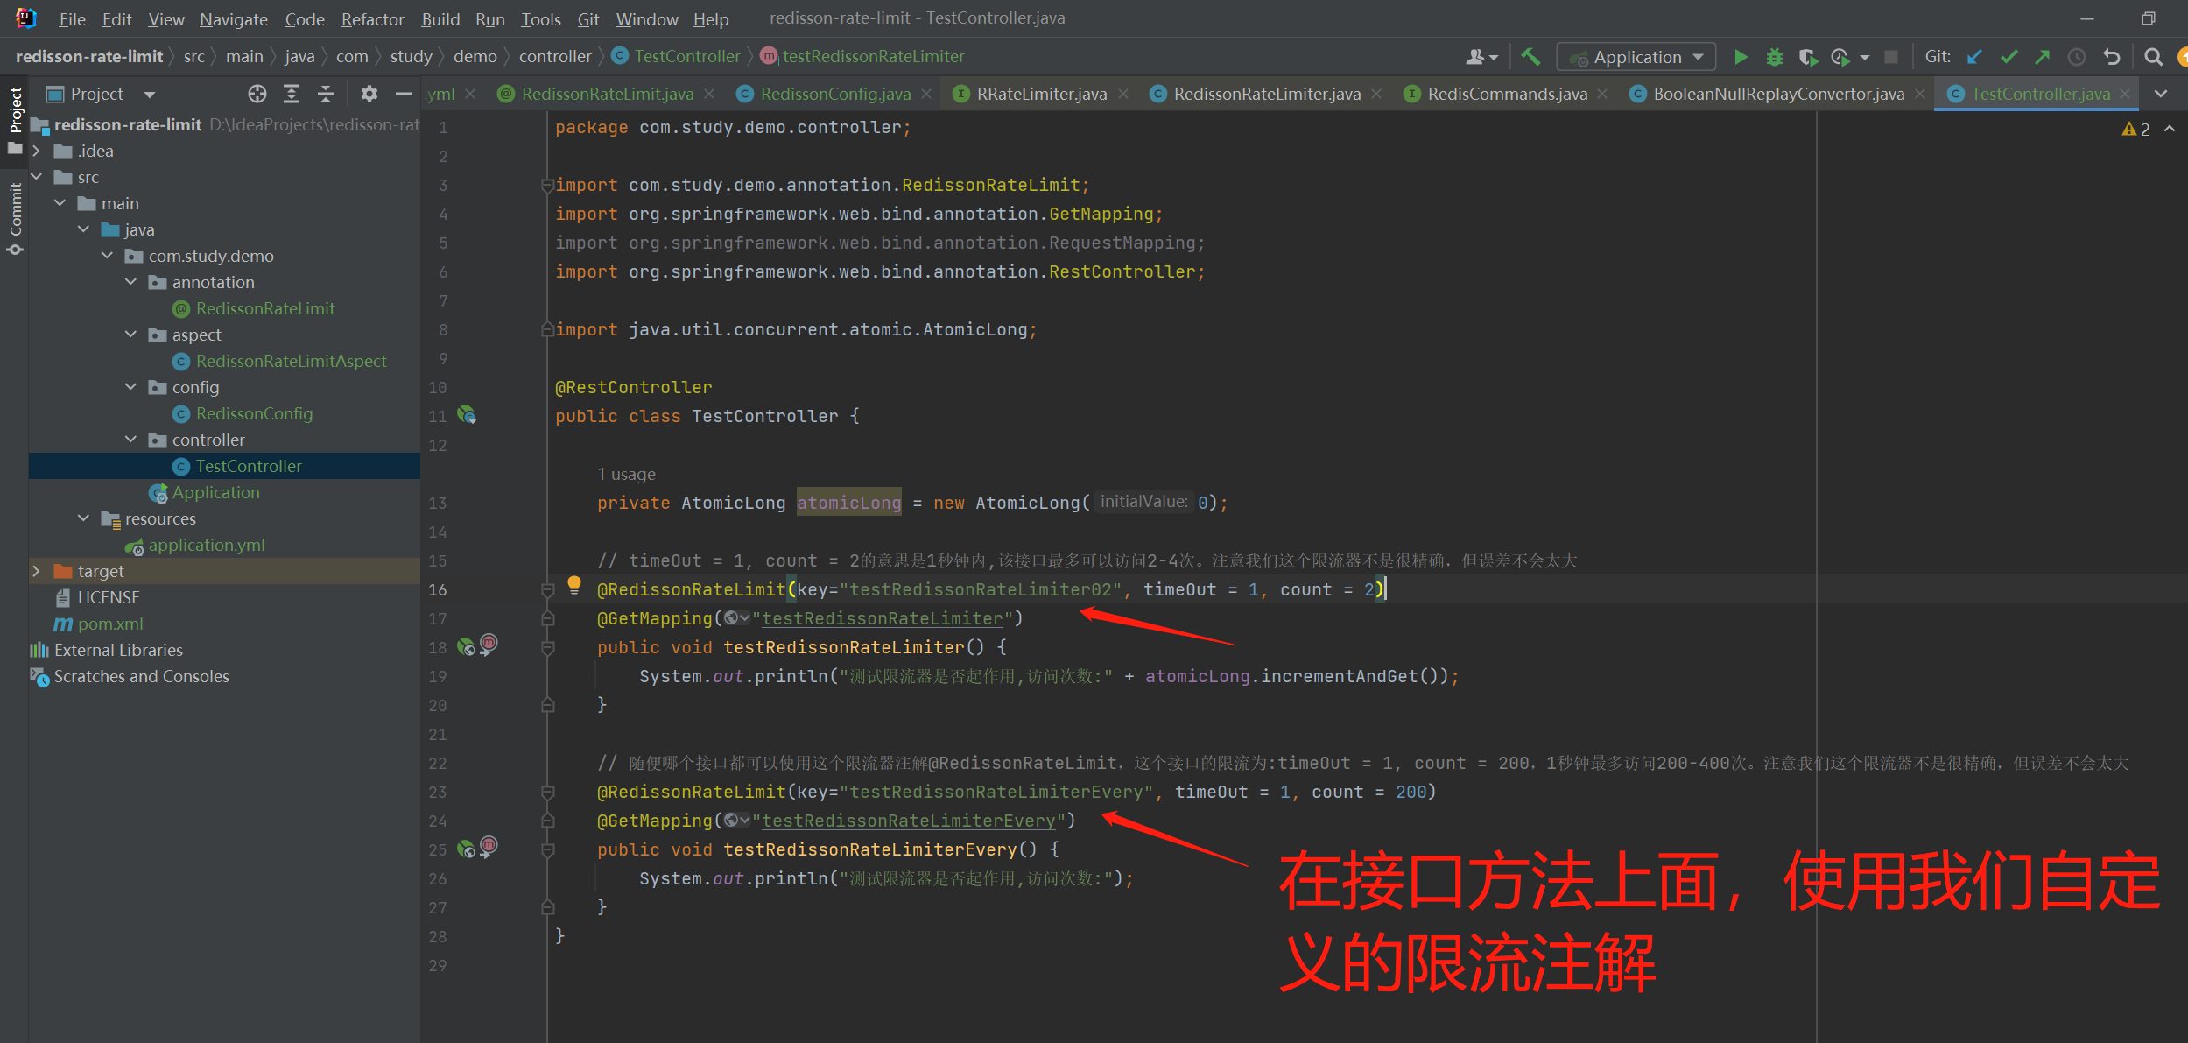This screenshot has width=2188, height=1043.
Task: Click the Run debug icon in toolbar
Action: click(1775, 57)
